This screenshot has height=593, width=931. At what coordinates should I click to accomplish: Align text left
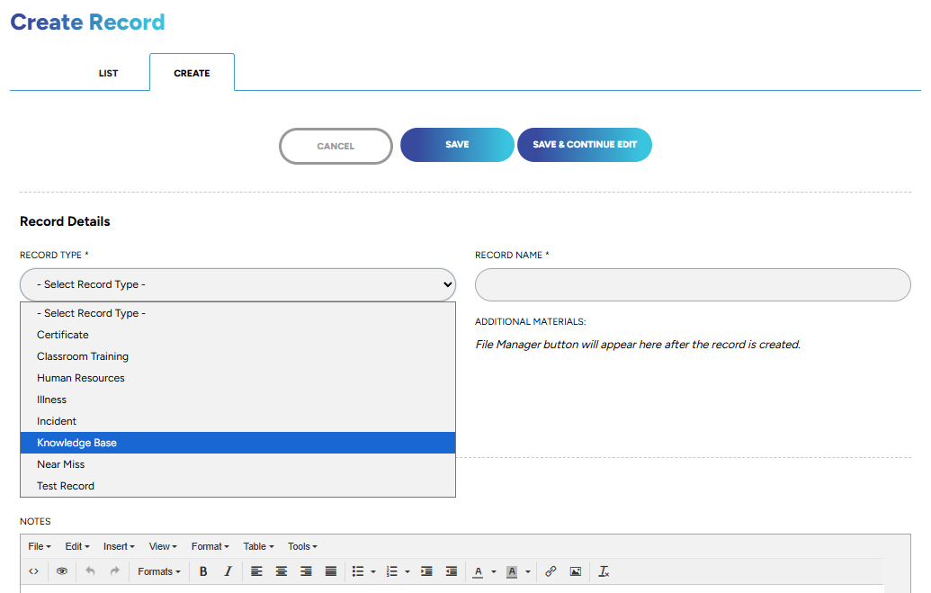pyautogui.click(x=256, y=571)
